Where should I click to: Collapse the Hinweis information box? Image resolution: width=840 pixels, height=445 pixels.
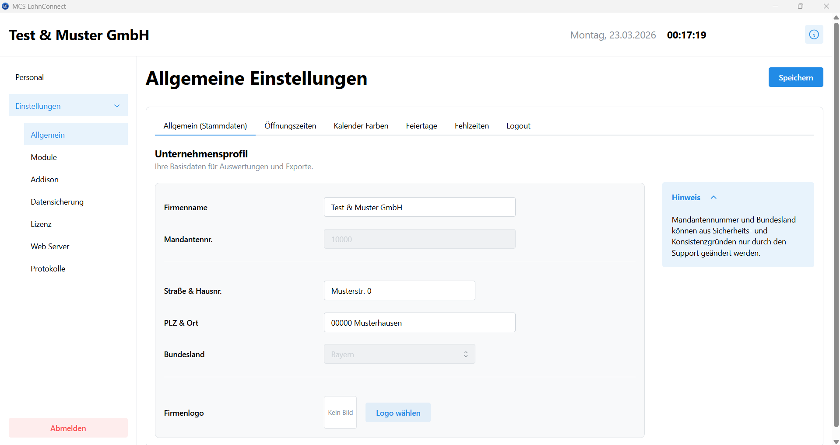coord(714,197)
